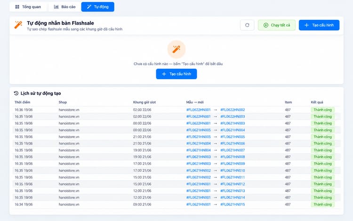353x221 pixels.
Task: Switch to the Báo cáo tab
Action: point(64,7)
